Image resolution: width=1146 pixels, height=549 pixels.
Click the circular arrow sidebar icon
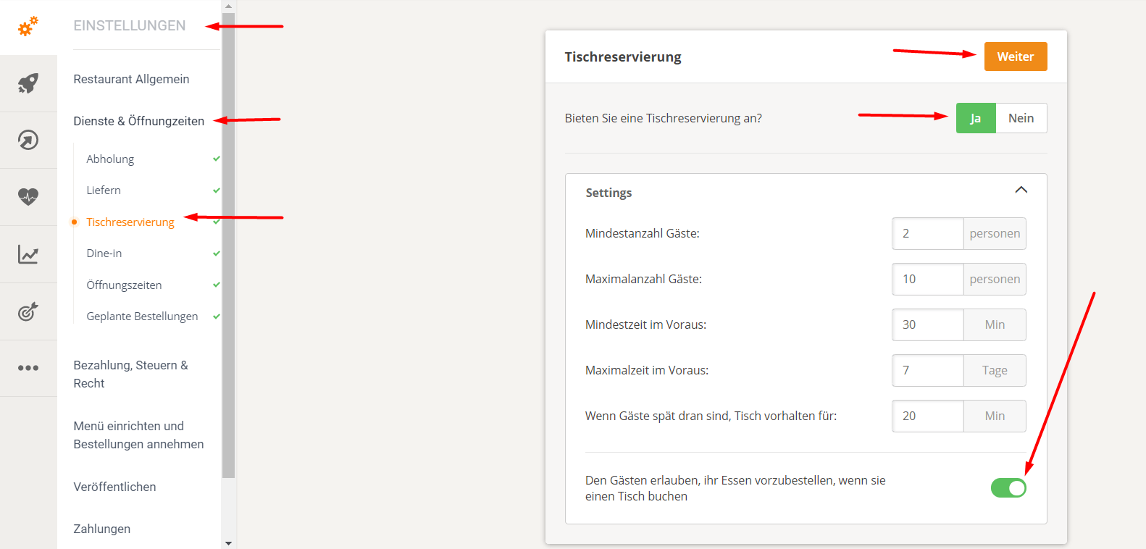[x=28, y=140]
